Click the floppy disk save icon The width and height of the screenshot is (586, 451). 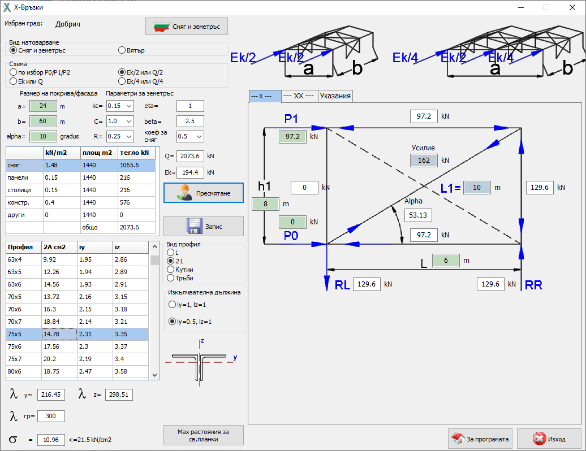195,226
